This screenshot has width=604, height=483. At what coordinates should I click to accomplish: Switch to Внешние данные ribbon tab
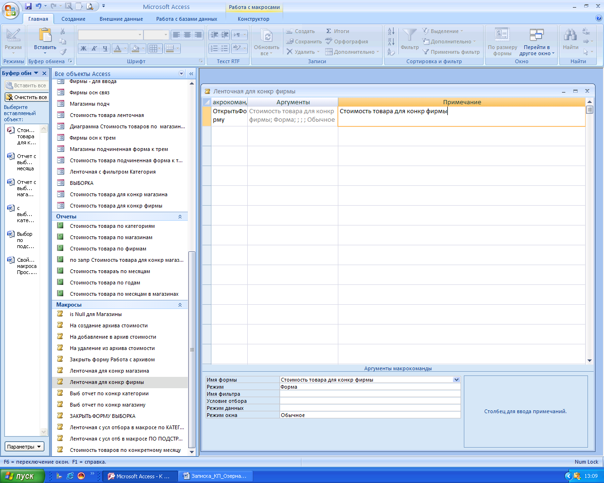121,19
